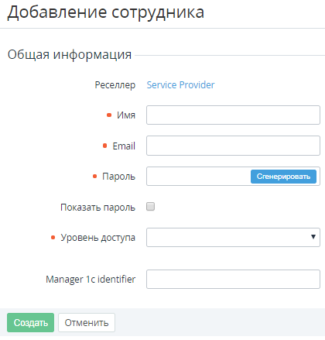Open the Уровень доступа dropdown
The height and width of the screenshot is (340, 325).
(233, 237)
